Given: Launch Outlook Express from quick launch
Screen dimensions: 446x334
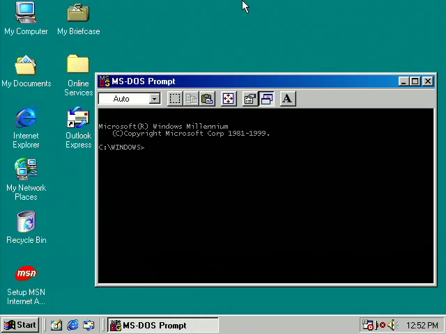Looking at the screenshot, I should pos(89,325).
